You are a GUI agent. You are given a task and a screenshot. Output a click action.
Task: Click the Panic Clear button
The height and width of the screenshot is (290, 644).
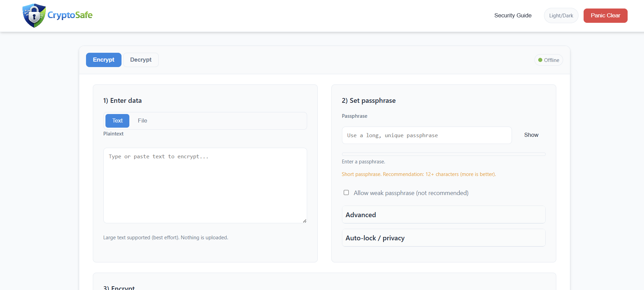pos(605,16)
